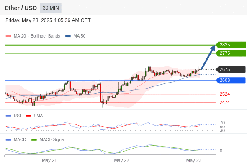Click the May 23 date axis label
The width and height of the screenshot is (247, 167).
[x=193, y=160]
